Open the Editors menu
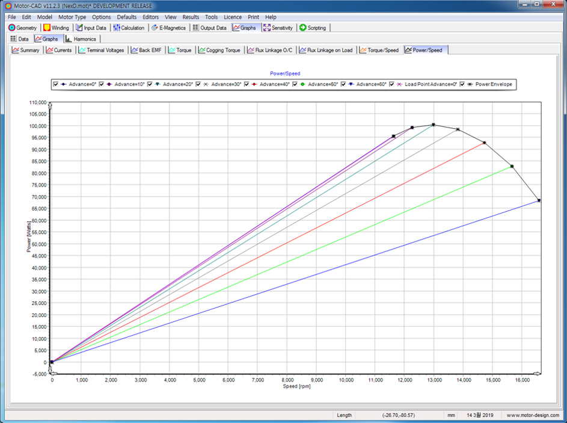Viewport: 567px width, 423px height. pos(150,17)
